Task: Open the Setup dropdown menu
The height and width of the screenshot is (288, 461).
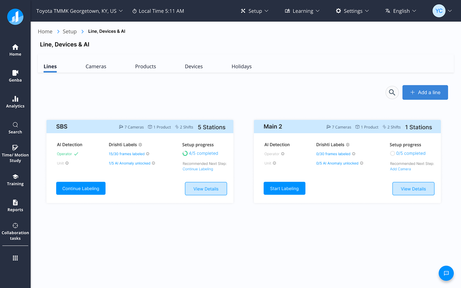Action: [x=255, y=11]
